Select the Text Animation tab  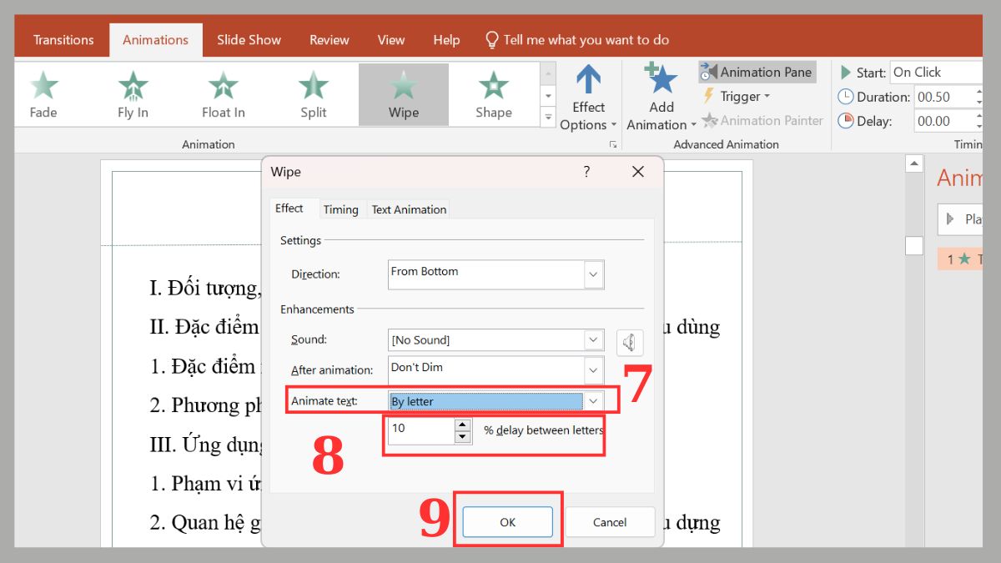(x=408, y=209)
